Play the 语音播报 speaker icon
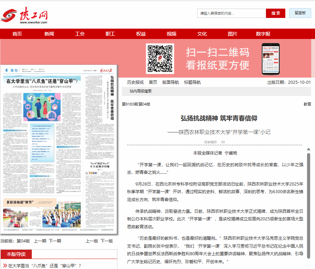Screen dimensions: 315x269 223,142
